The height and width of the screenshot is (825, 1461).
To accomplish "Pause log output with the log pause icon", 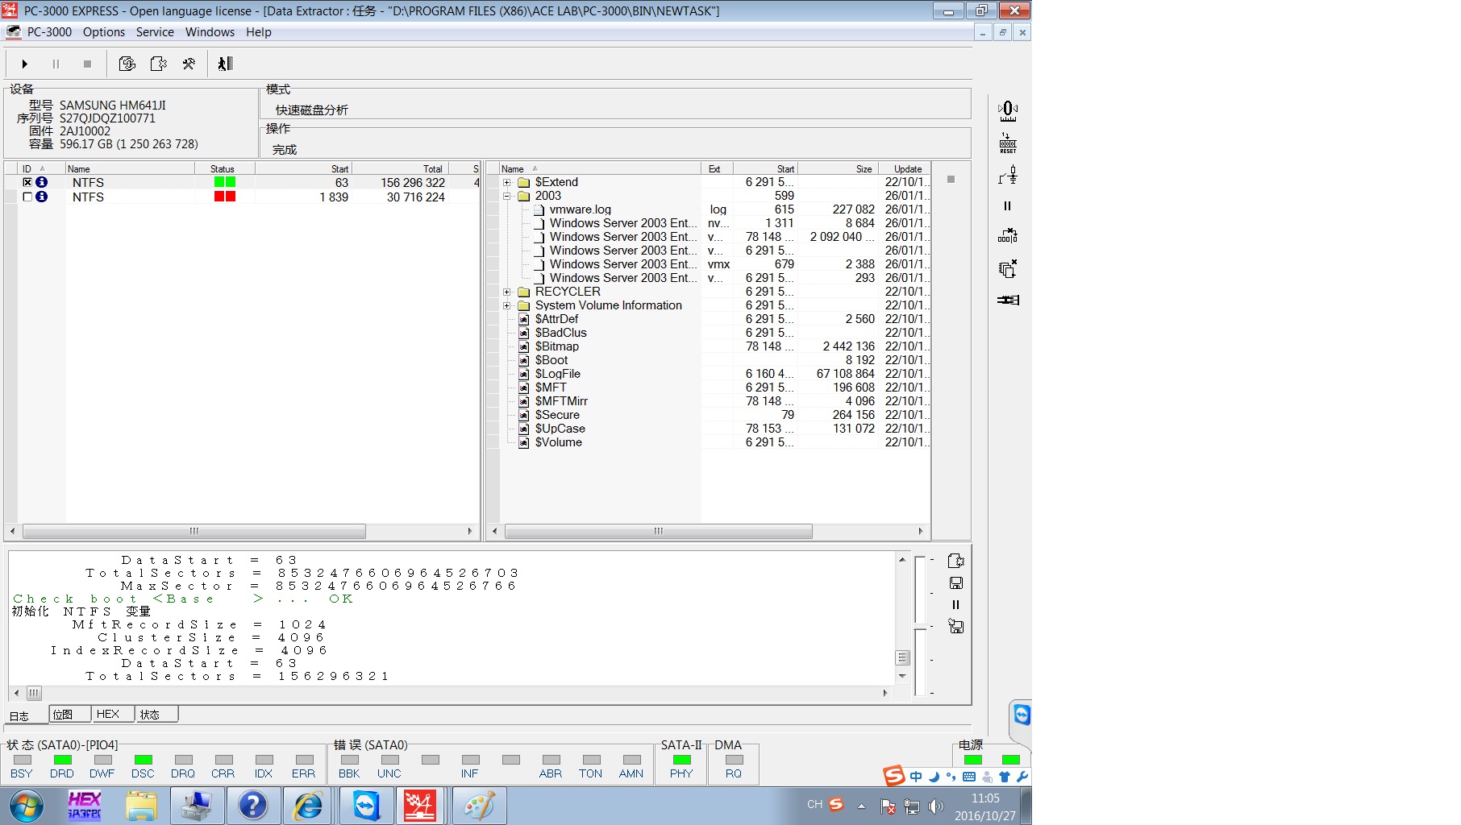I will [x=956, y=604].
